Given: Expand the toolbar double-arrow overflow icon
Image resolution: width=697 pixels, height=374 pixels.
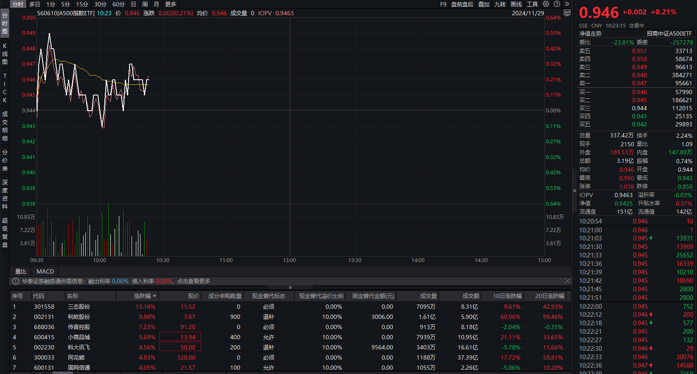Looking at the screenshot, I should (567, 4).
